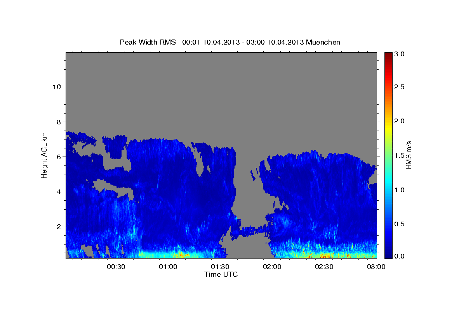This screenshot has height=310, width=466.
Task: Click the 03:00 time tick label
Action: click(376, 267)
